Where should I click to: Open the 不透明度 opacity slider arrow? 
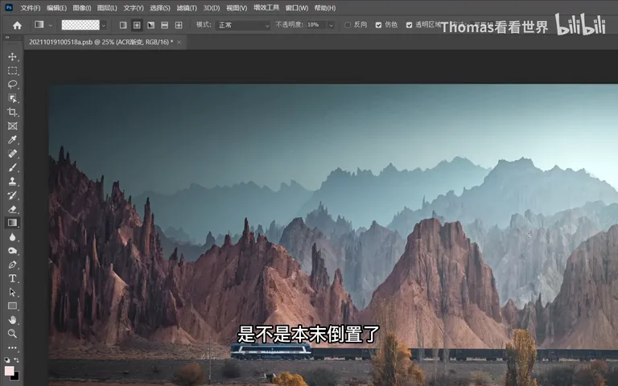tap(331, 25)
